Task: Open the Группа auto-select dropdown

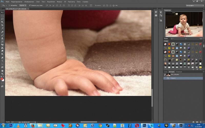Action: (x=23, y=5)
